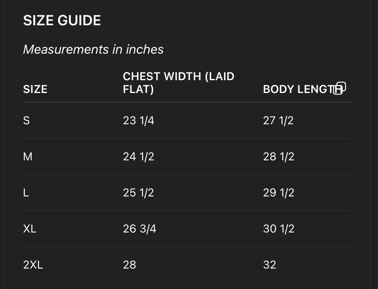Image resolution: width=378 pixels, height=289 pixels.
Task: Click body length value 27 1/2
Action: [x=278, y=120]
